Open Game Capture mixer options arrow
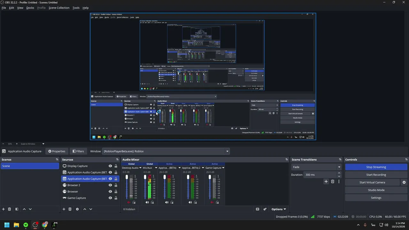 tap(223, 168)
